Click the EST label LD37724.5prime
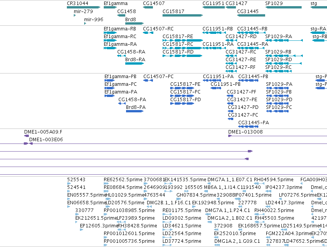The width and height of the screenshot is (327, 247). coord(182,241)
